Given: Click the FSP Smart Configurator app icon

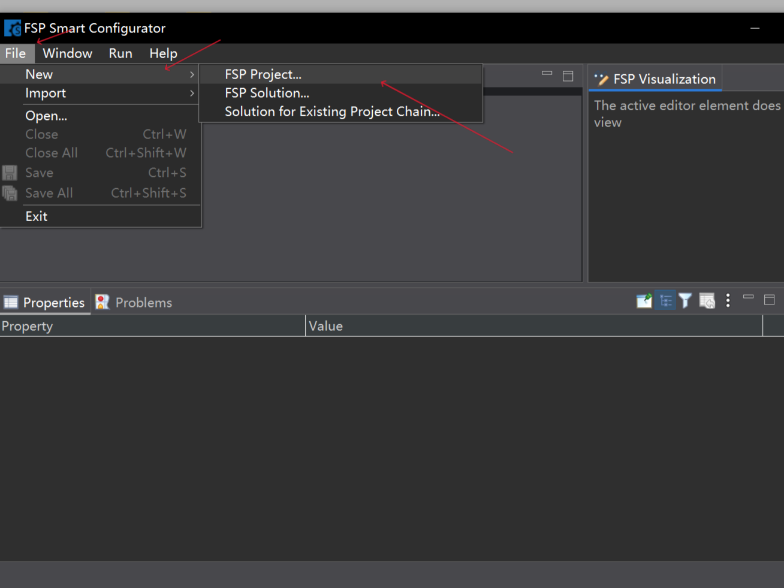Looking at the screenshot, I should coord(13,28).
